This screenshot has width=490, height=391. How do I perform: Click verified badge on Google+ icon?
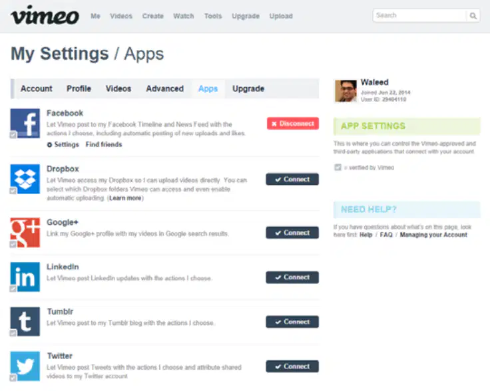[13, 244]
